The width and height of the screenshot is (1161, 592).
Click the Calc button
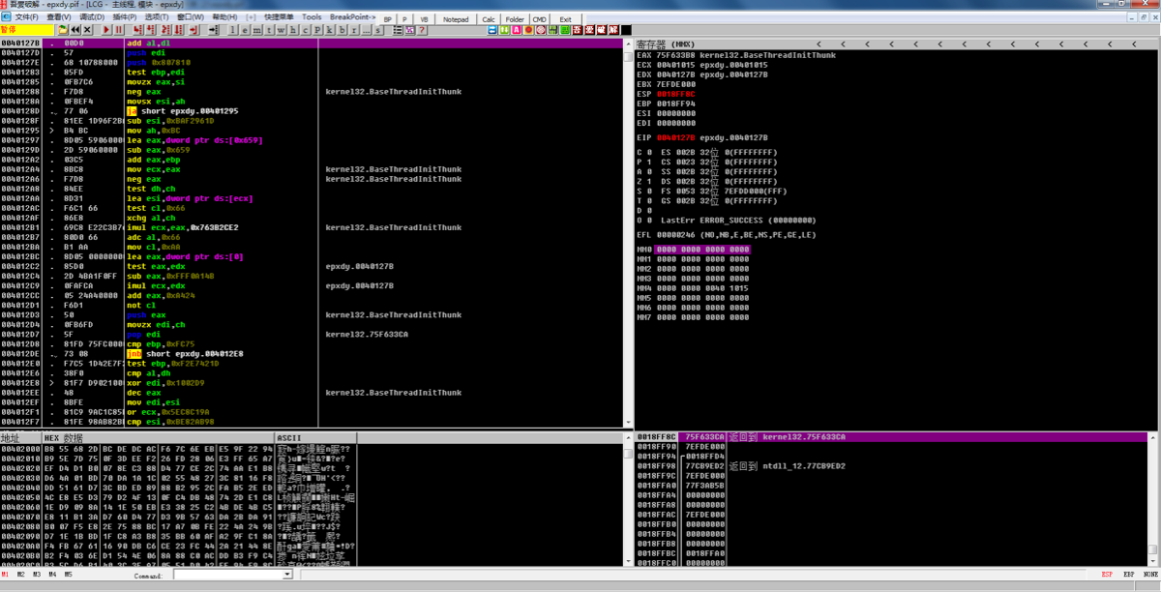489,18
